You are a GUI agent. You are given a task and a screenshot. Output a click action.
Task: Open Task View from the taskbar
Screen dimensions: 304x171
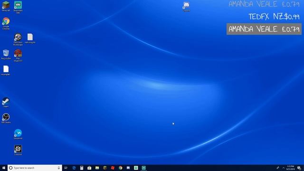pyautogui.click(x=66, y=168)
